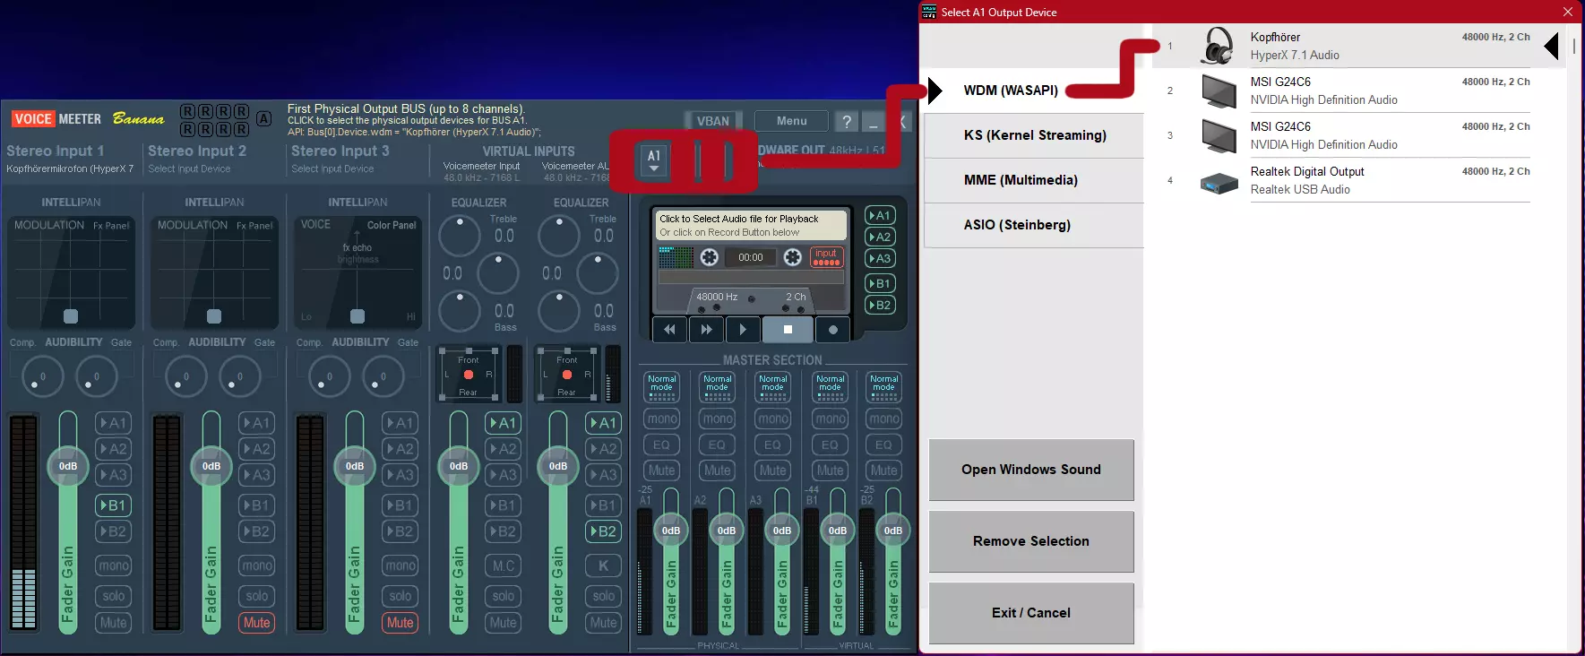The image size is (1585, 656).
Task: Click the Voicemeeter Input surround panner dot
Action: tap(468, 375)
